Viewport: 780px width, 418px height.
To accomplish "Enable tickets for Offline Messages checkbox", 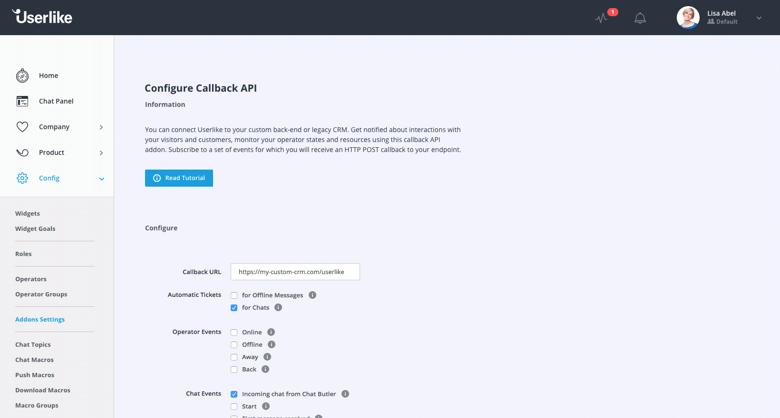I will (x=234, y=295).
